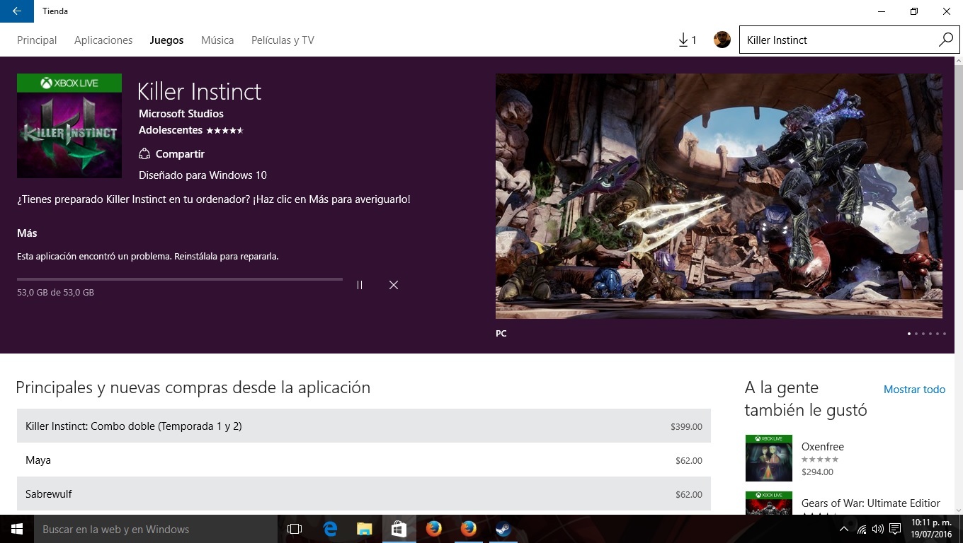This screenshot has width=963, height=543.
Task: Go back using the arrow button
Action: click(17, 11)
